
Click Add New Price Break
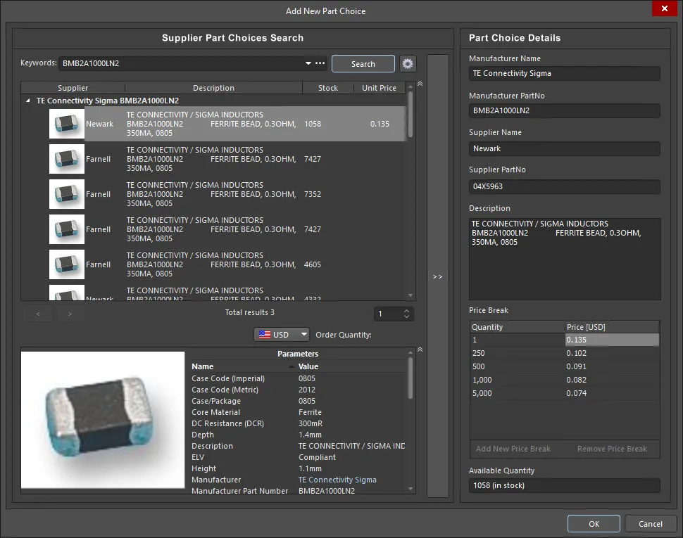(x=513, y=449)
